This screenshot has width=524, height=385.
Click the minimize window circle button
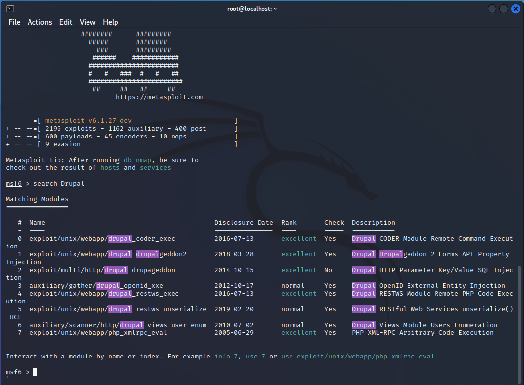point(492,9)
